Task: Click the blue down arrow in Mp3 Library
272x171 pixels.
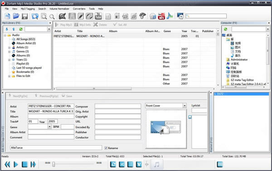Action: click(x=7, y=29)
